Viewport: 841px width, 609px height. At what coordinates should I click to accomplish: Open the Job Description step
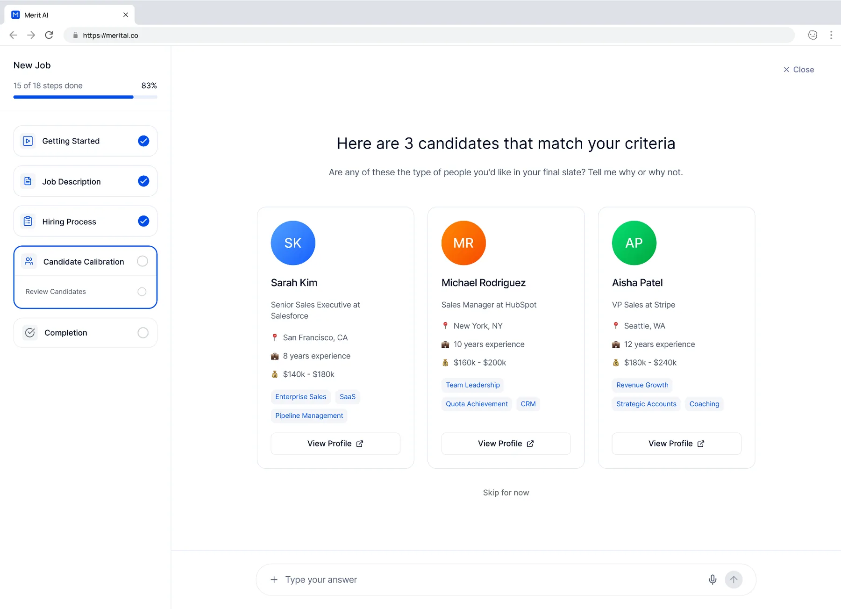point(86,181)
